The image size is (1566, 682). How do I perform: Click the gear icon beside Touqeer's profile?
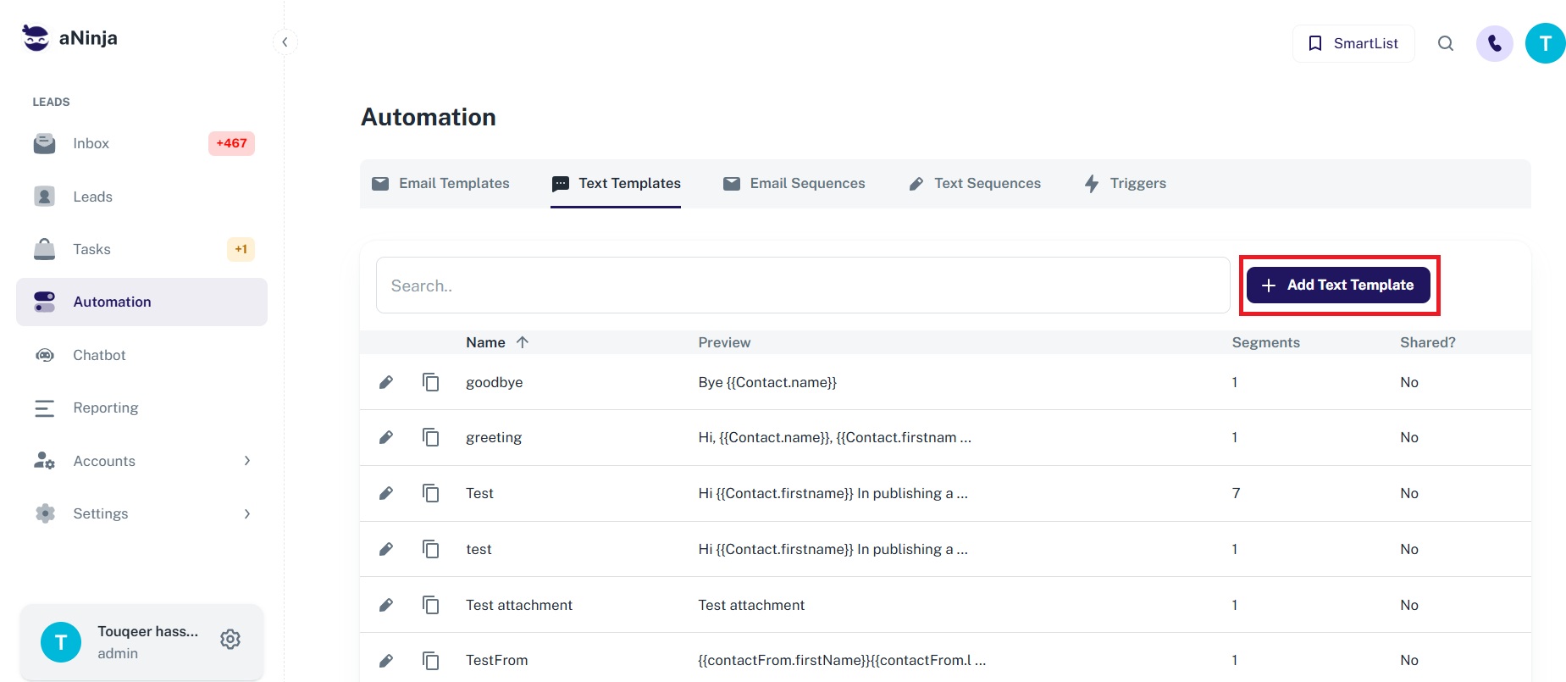click(x=230, y=640)
